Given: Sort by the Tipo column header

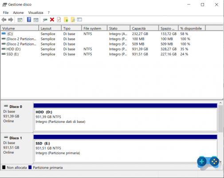Looking at the screenshot, I should (71, 28).
